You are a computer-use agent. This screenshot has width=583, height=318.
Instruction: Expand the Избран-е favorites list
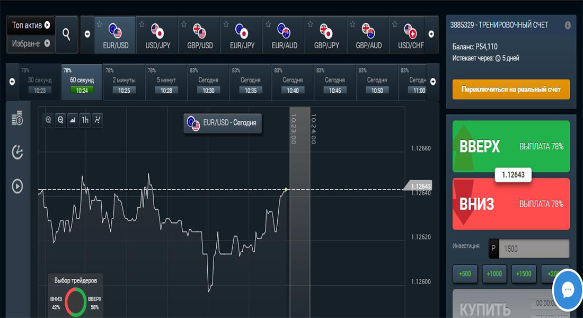click(x=31, y=43)
